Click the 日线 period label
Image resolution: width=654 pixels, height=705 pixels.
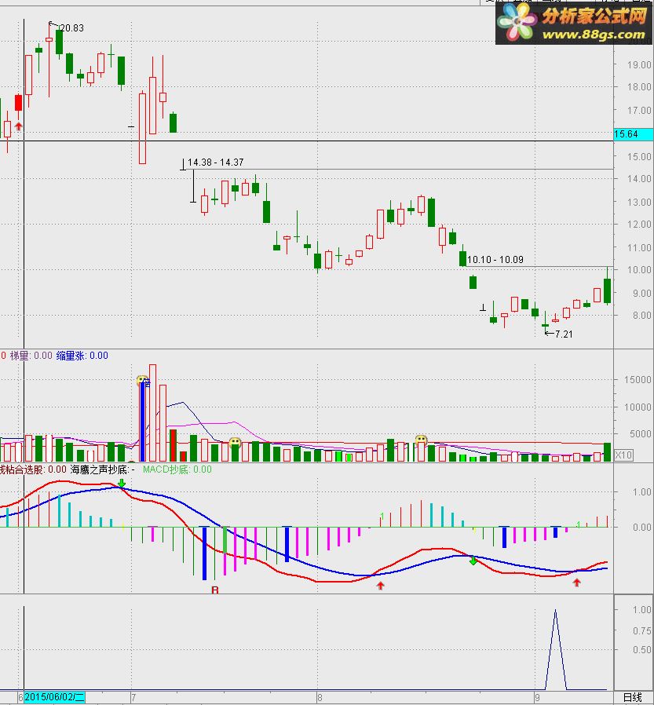[x=633, y=697]
